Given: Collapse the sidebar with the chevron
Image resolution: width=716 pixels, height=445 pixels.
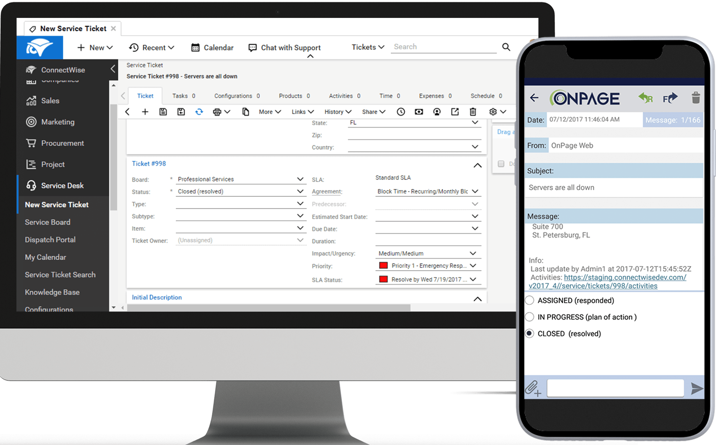Looking at the screenshot, I should tap(113, 69).
